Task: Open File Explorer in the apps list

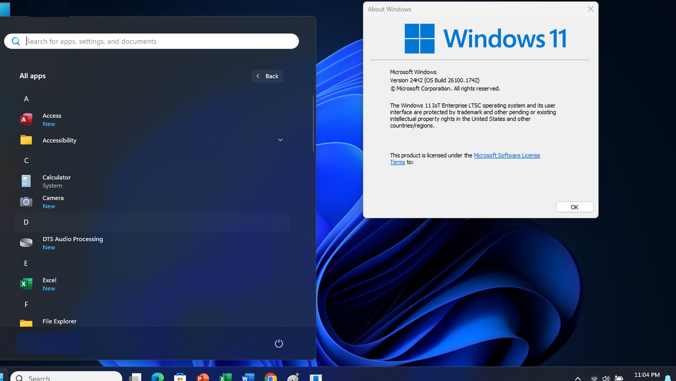Action: click(x=151, y=321)
